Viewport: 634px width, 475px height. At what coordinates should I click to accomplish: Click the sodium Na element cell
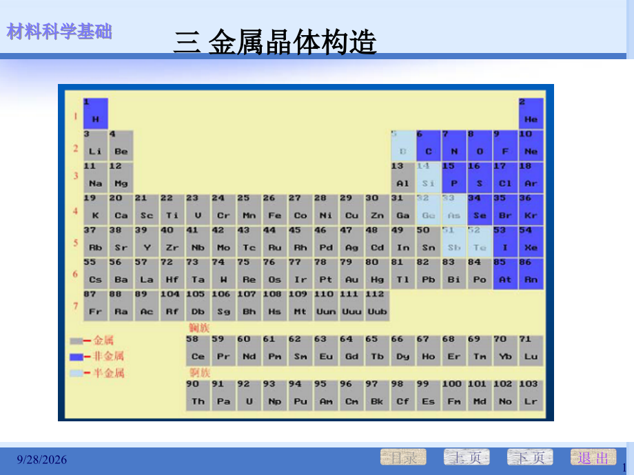(96, 178)
